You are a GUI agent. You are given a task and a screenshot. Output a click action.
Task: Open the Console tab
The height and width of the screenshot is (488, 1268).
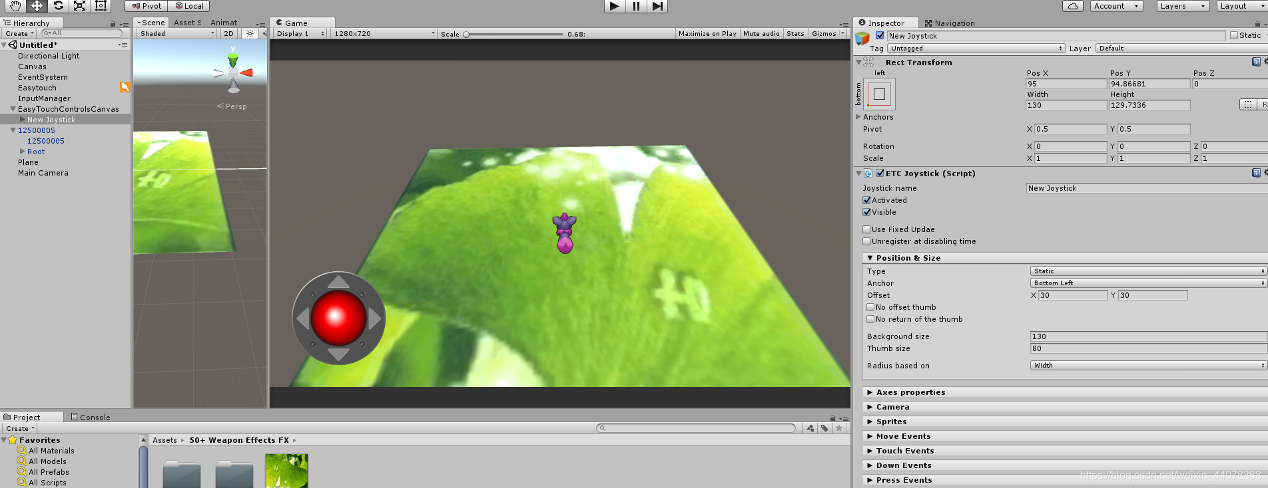[x=91, y=418]
